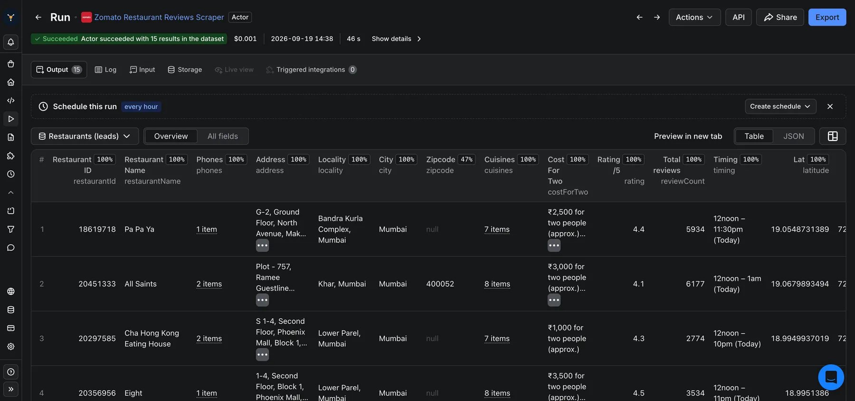
Task: Go to the previous run with the left arrow
Action: 640,18
